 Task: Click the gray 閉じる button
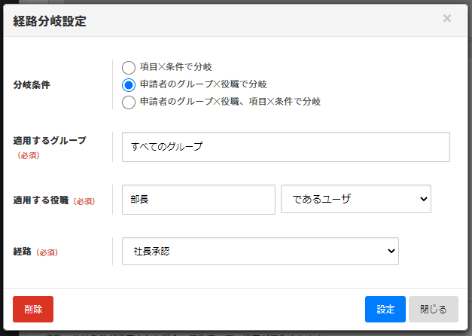(433, 309)
